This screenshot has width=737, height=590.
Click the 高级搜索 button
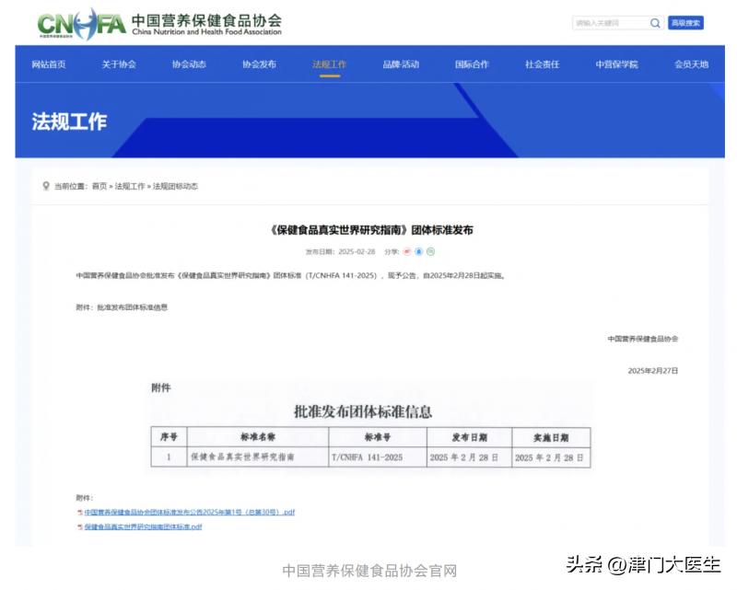pos(685,23)
